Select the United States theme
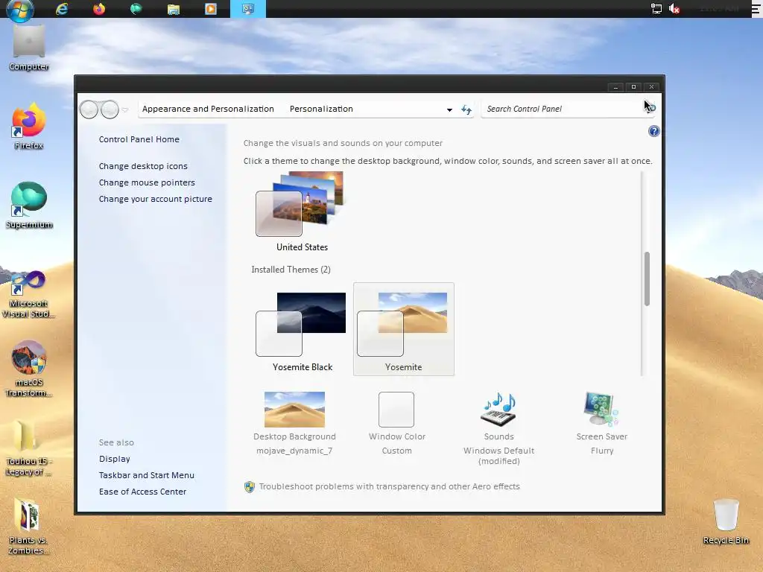Image resolution: width=763 pixels, height=572 pixels. tap(302, 212)
